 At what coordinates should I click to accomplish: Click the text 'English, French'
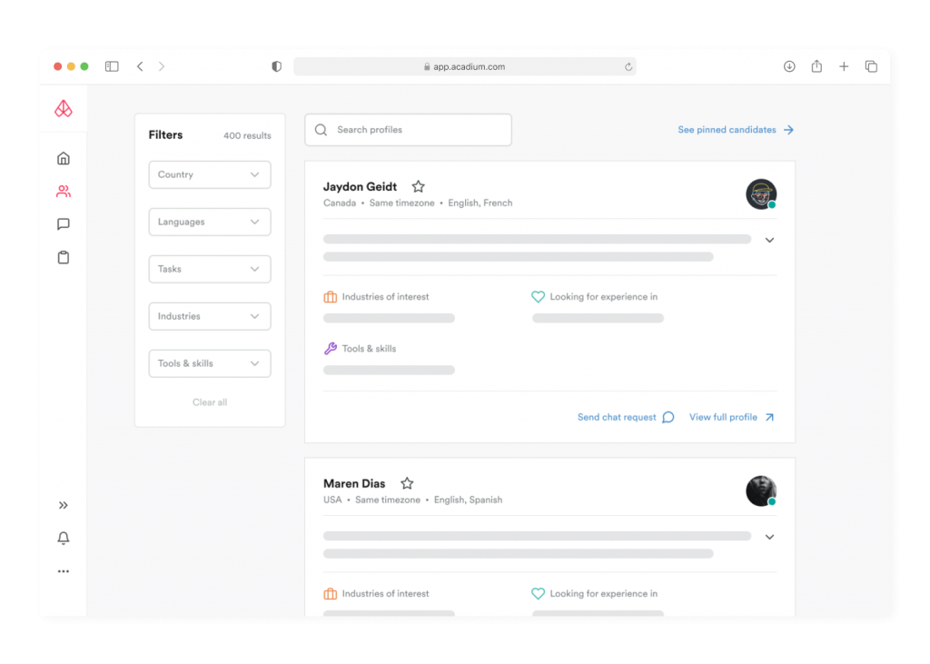click(x=480, y=203)
